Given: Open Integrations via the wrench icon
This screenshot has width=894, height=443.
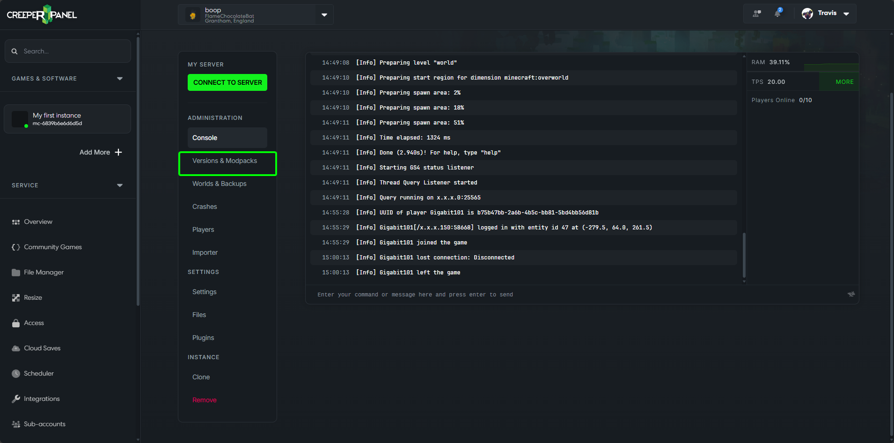Looking at the screenshot, I should point(15,399).
